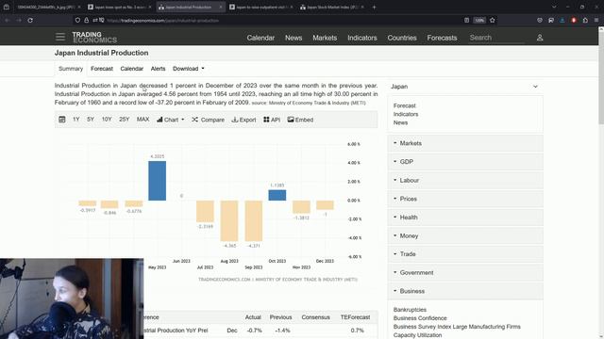Click the Oct 2023 blue bar in the chart

(277, 195)
